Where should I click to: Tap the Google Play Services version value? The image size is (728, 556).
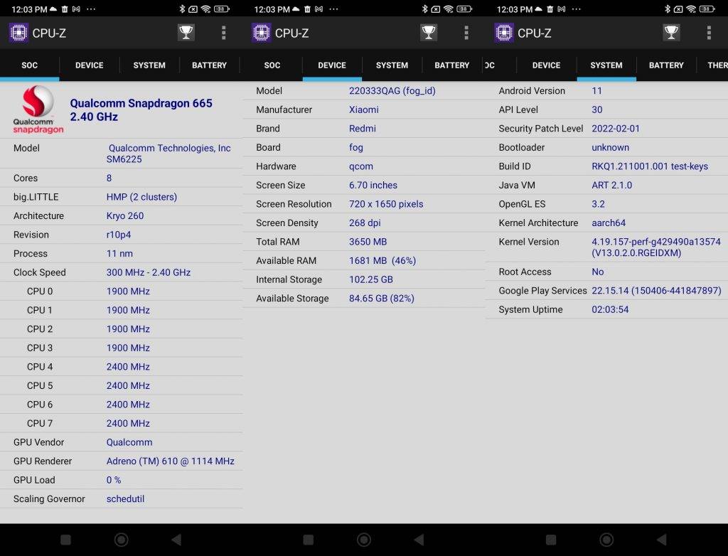(656, 291)
